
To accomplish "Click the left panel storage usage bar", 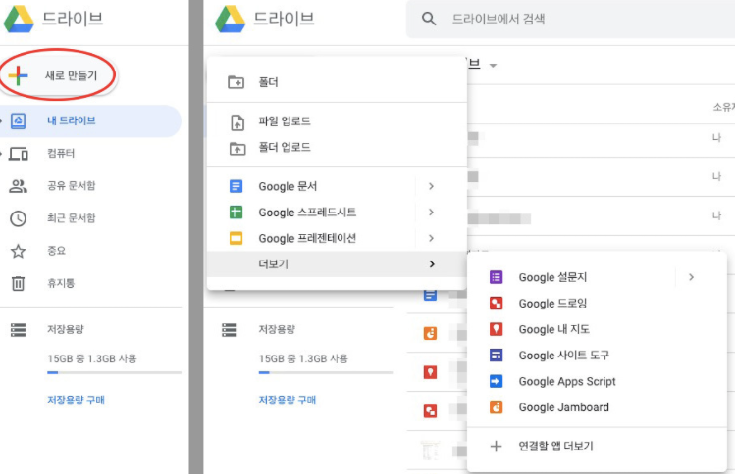I will pos(114,372).
